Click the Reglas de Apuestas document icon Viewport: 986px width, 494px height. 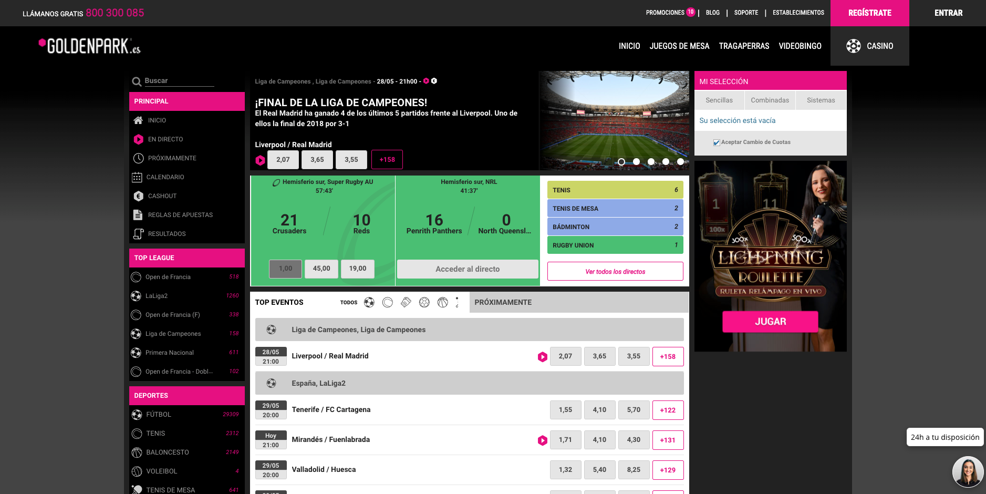point(138,215)
